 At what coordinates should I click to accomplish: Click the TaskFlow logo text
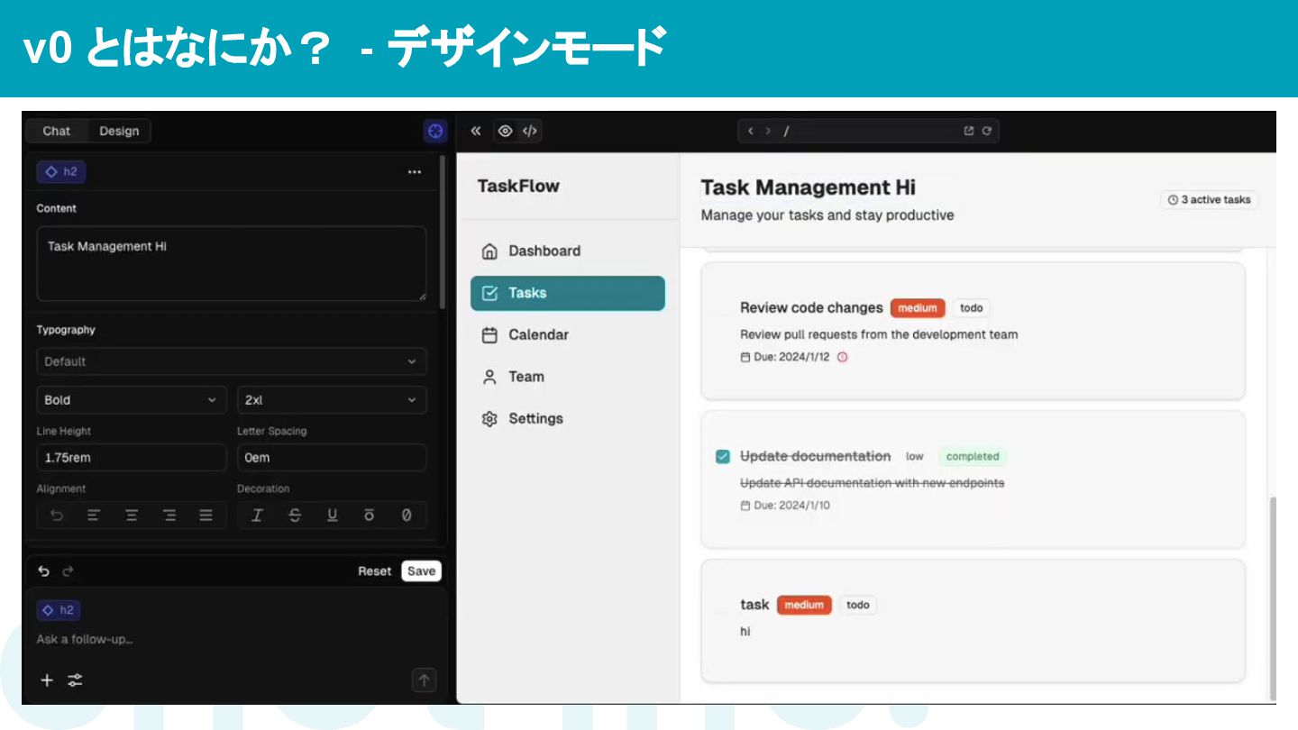click(x=518, y=187)
